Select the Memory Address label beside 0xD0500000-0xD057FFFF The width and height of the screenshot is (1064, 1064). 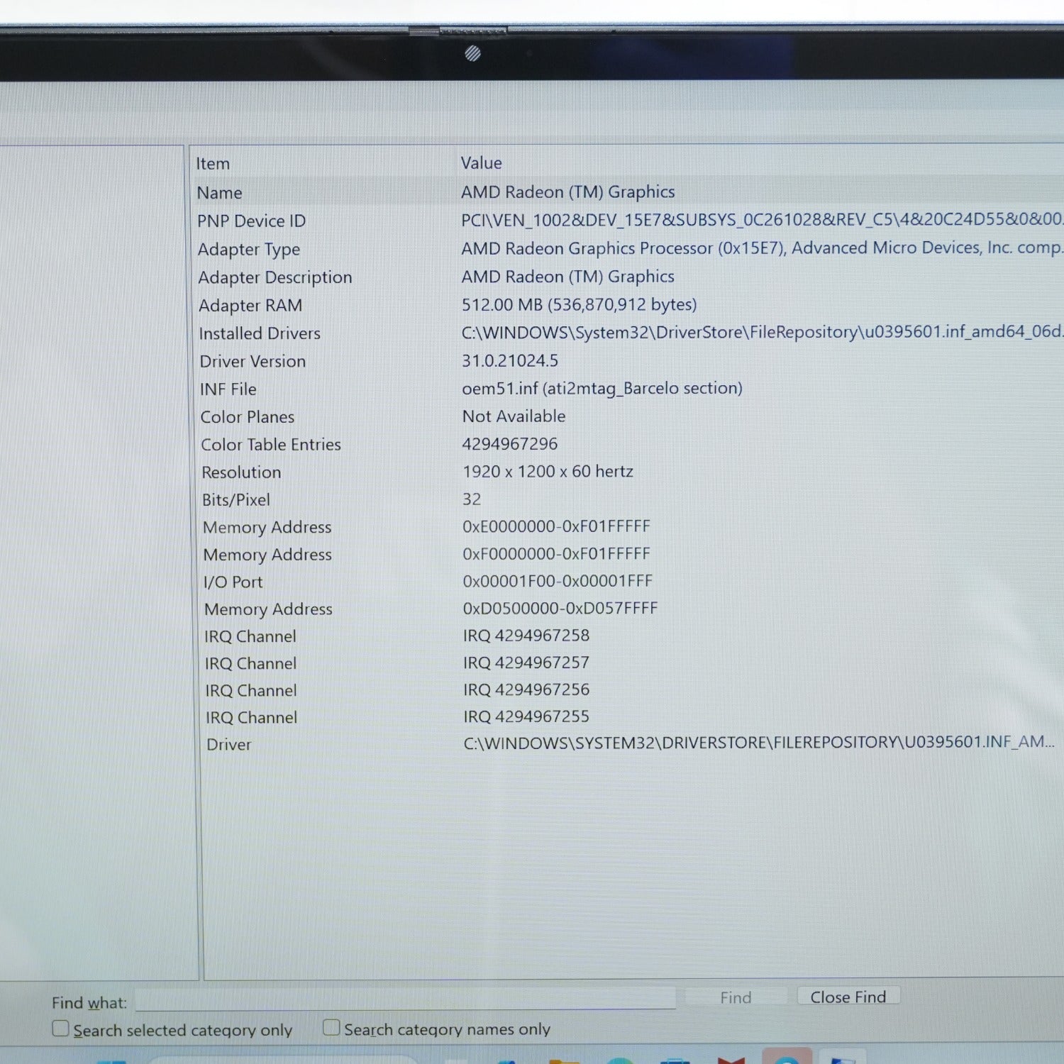click(x=268, y=609)
